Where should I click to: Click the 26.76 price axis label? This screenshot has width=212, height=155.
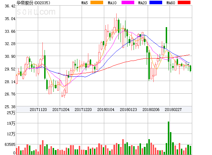[x=10, y=94]
